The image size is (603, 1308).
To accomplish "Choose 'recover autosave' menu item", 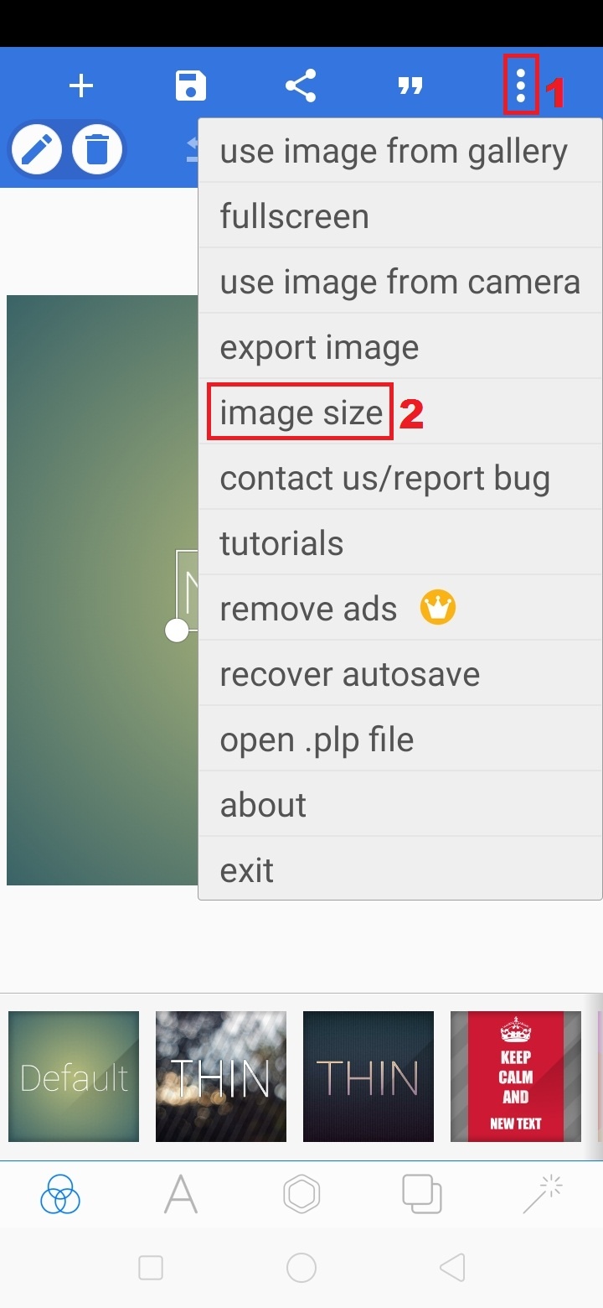I will click(349, 674).
